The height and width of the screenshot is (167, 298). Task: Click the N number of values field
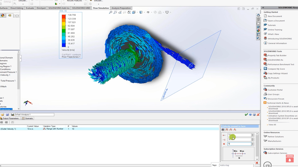(239, 144)
